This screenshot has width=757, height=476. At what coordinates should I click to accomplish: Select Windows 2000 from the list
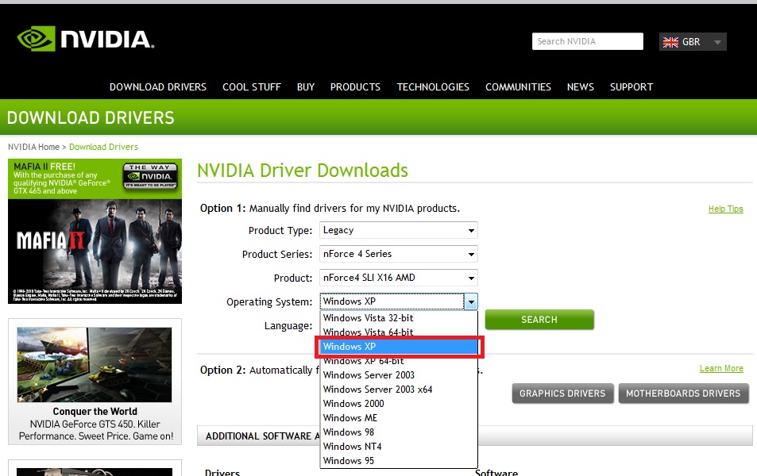pyautogui.click(x=399, y=403)
